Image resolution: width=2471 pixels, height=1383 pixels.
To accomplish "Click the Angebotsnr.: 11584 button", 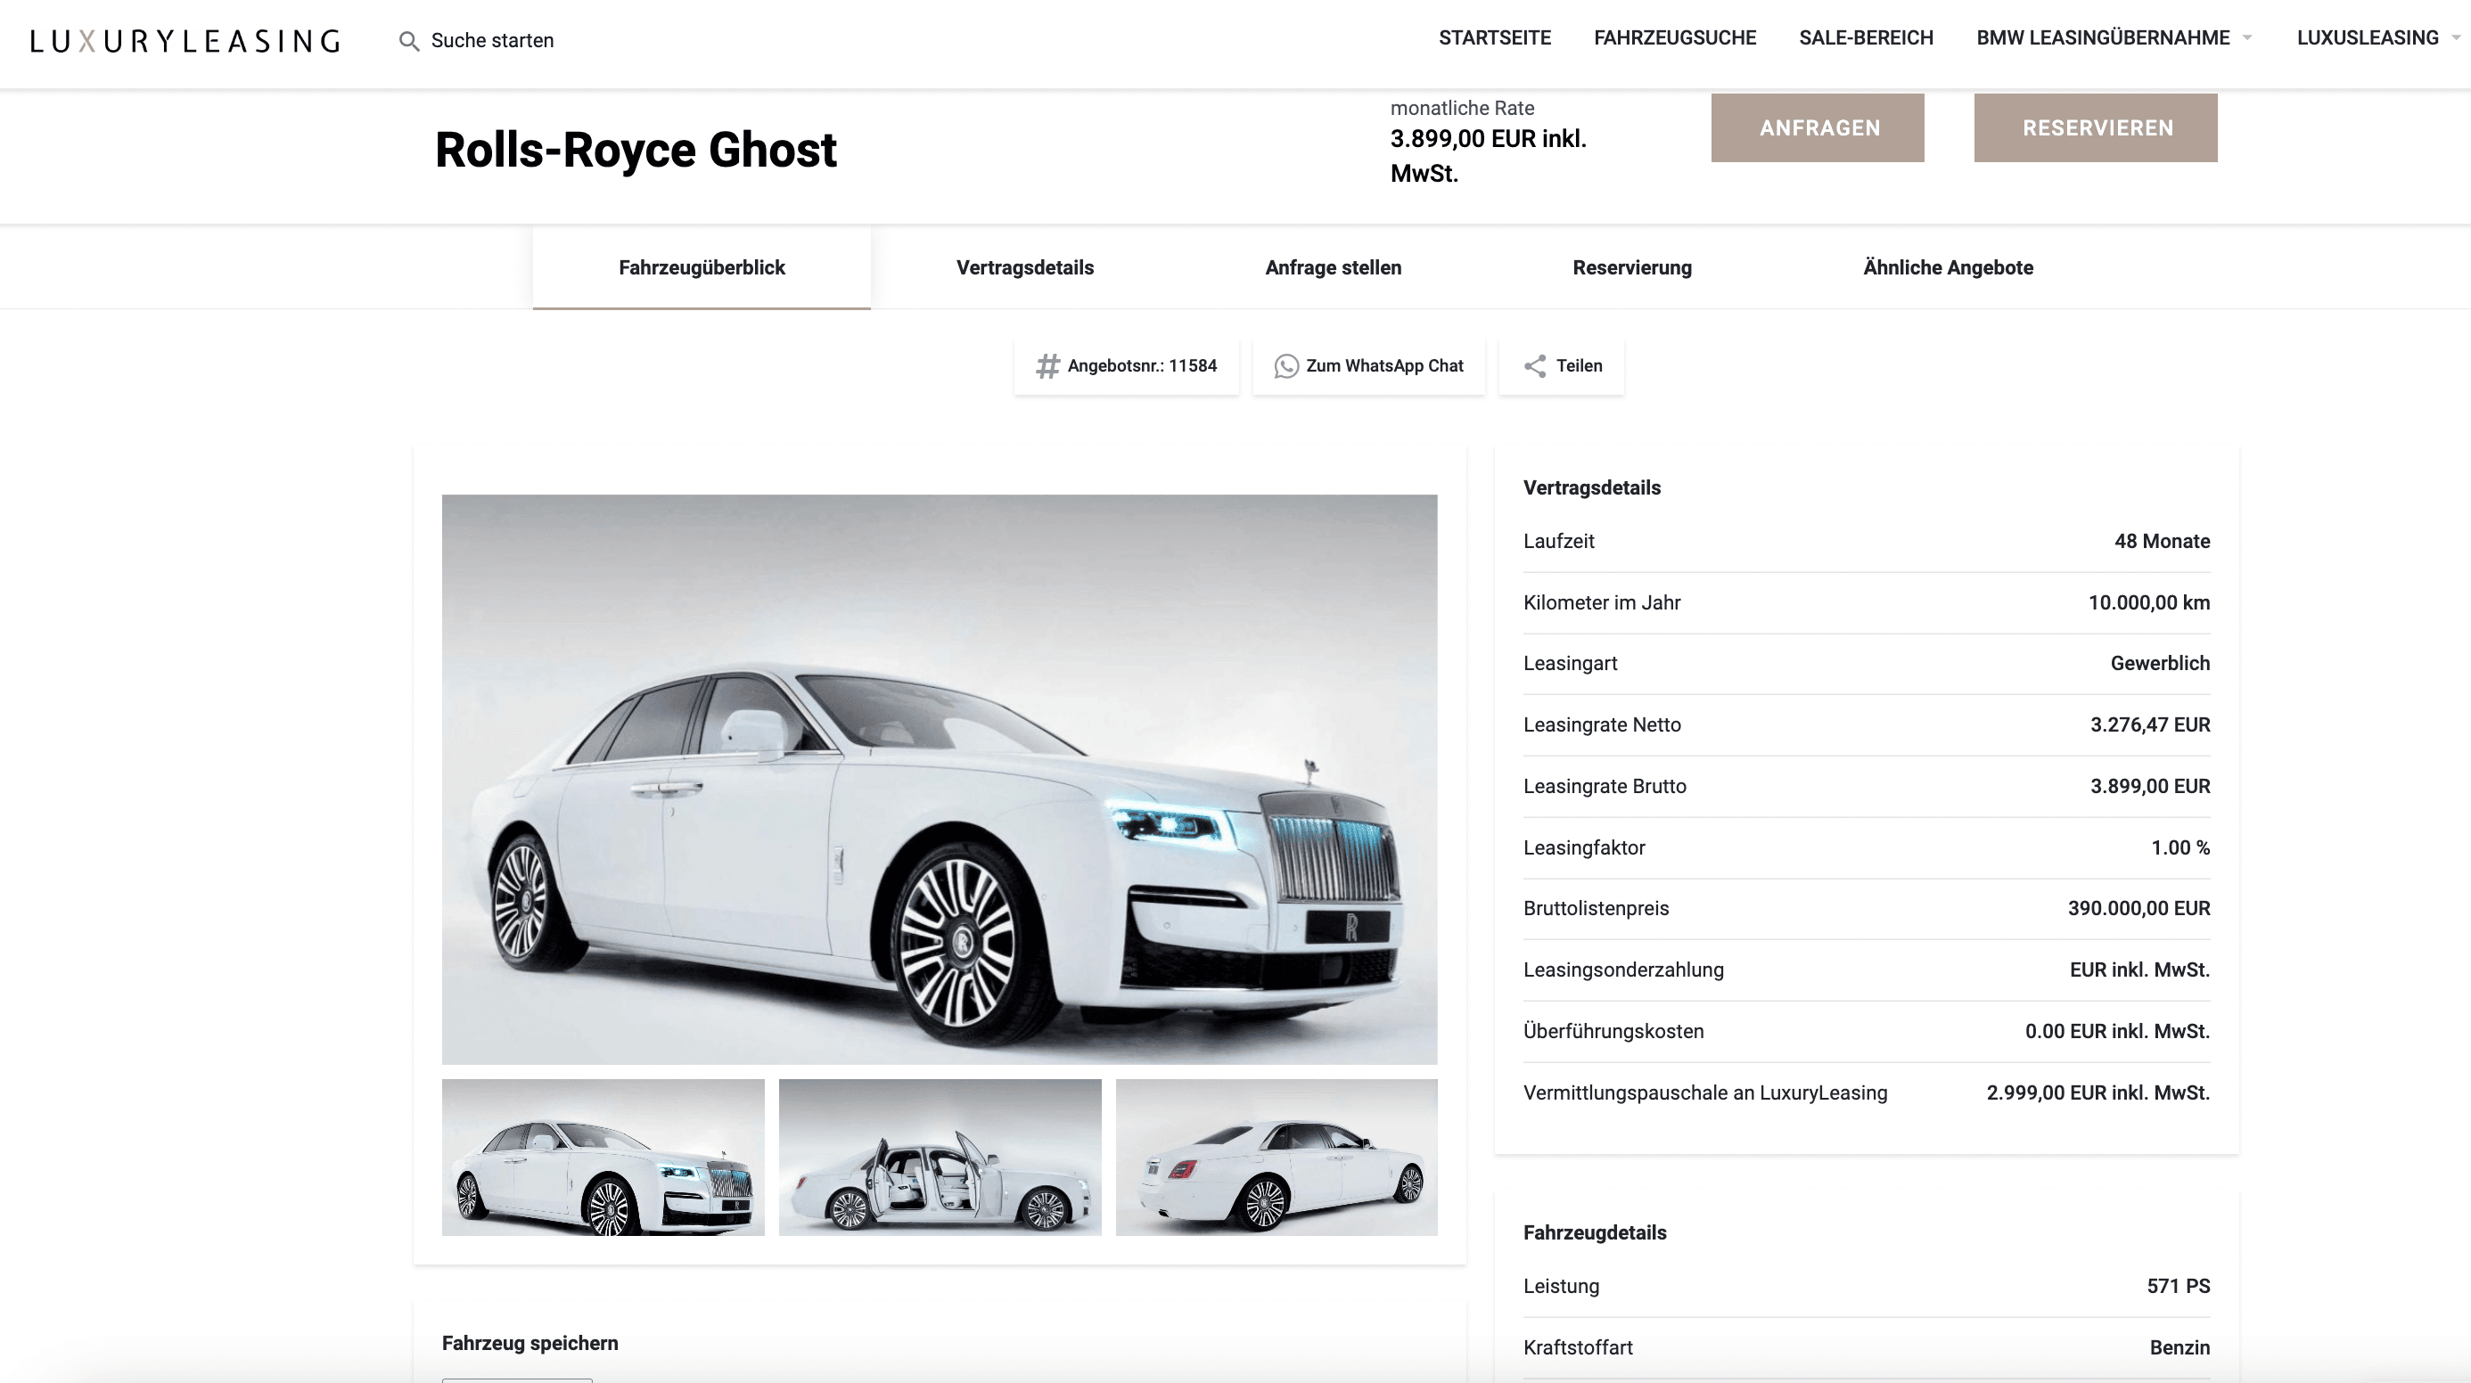I will 1126,365.
